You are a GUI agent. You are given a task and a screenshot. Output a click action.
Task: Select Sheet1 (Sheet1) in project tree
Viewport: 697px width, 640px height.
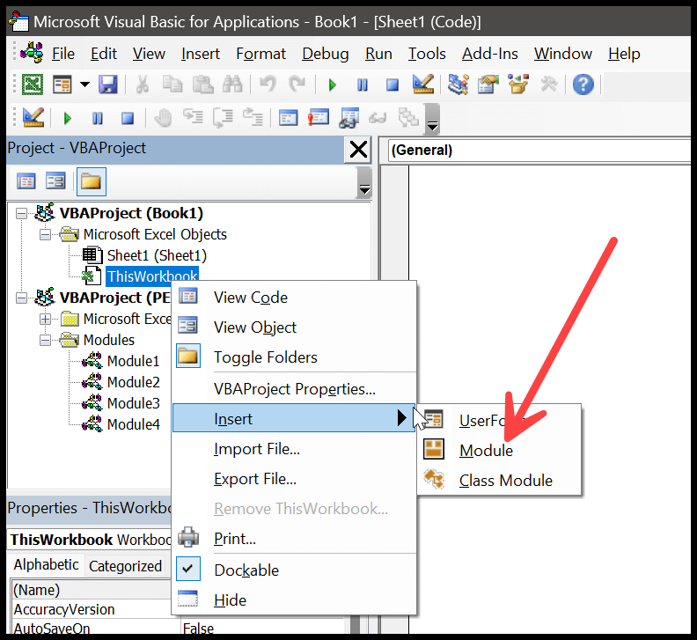point(157,255)
